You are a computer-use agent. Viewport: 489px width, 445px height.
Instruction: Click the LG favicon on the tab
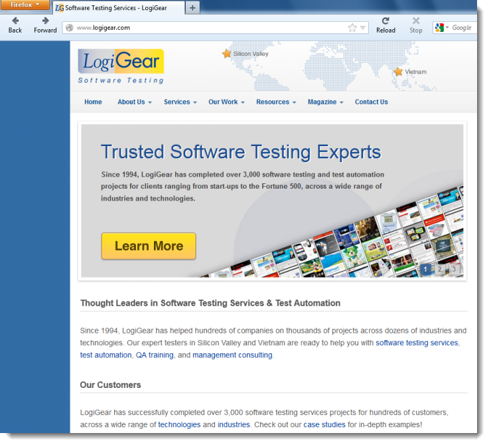tap(59, 8)
